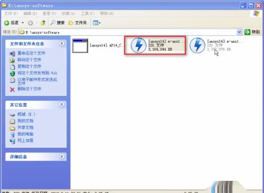264x193 pixels.
Task: Minimize the explorer window
Action: 243,6
